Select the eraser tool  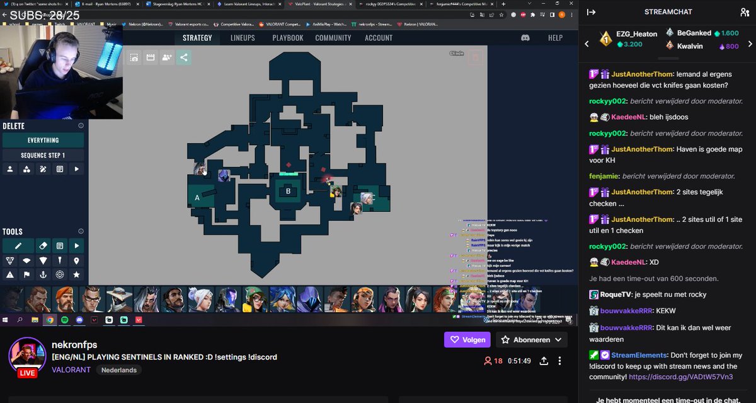click(x=43, y=245)
